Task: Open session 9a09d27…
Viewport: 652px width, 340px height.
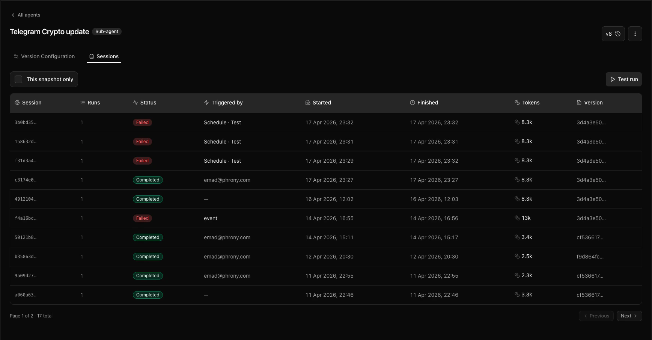Action: point(26,276)
